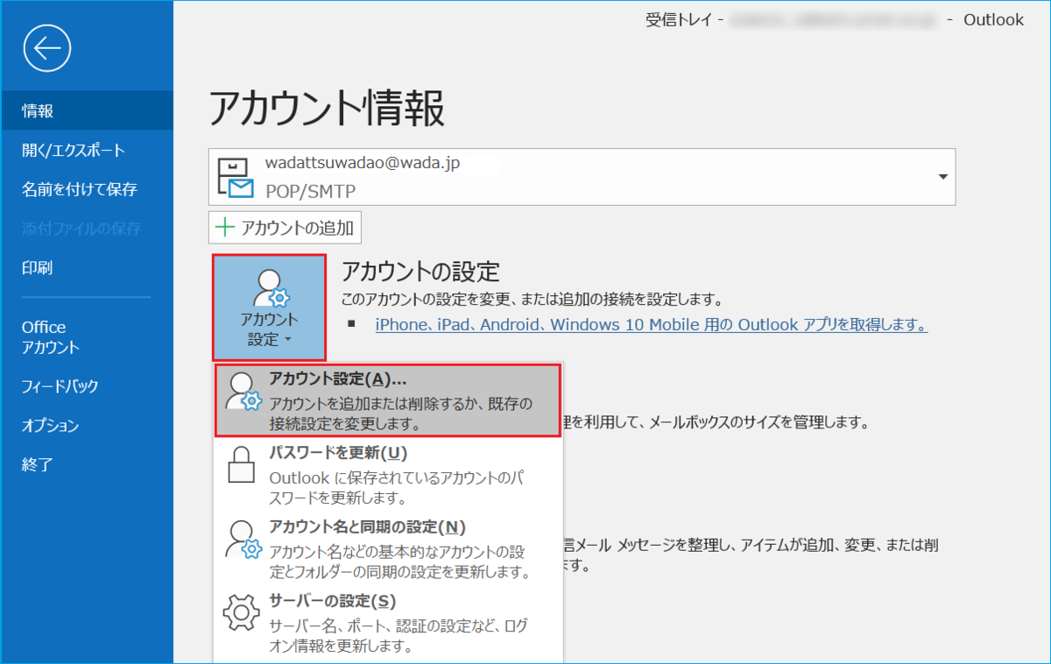Image resolution: width=1051 pixels, height=664 pixels.
Task: Choose アカウント名と同期の設定(N) menu entry
Action: click(x=387, y=549)
